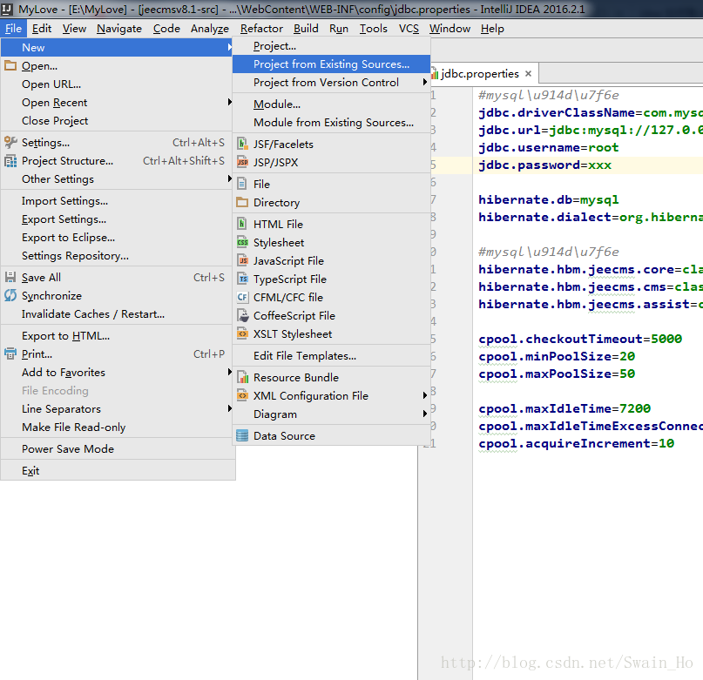Screen dimensions: 703x680
Task: Click the Stylesheet CSS icon
Action: [242, 242]
